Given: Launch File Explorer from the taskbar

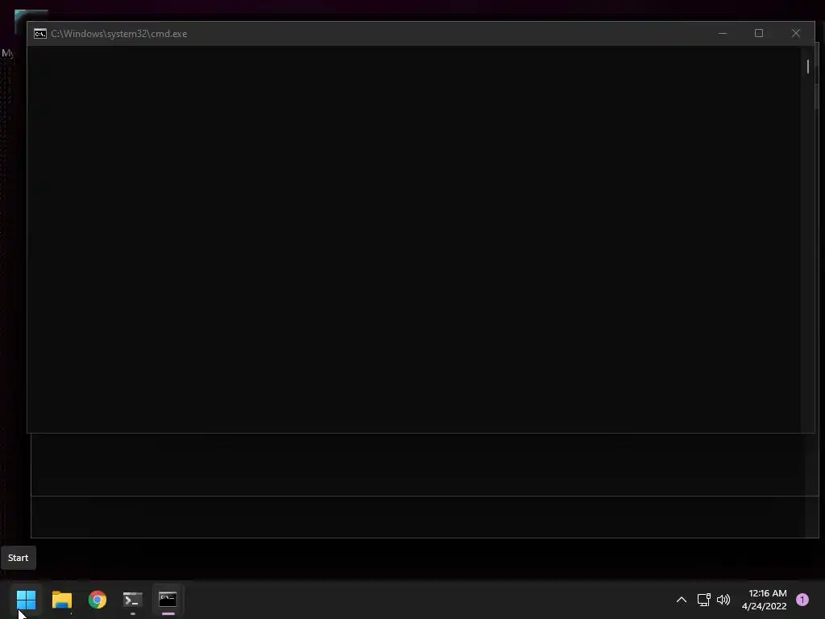Looking at the screenshot, I should [x=61, y=600].
